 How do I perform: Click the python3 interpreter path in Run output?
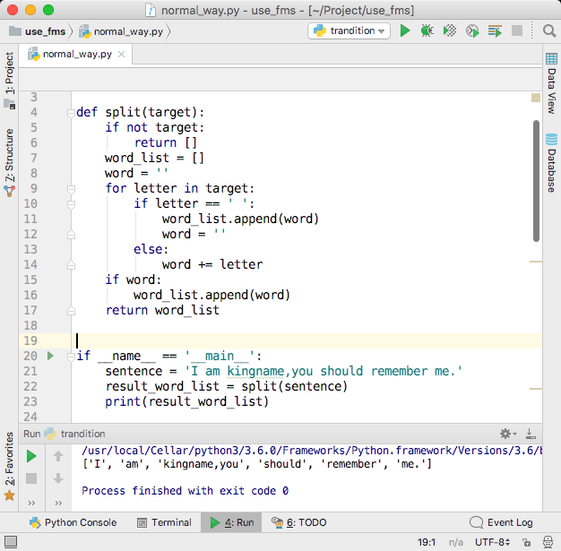click(312, 450)
